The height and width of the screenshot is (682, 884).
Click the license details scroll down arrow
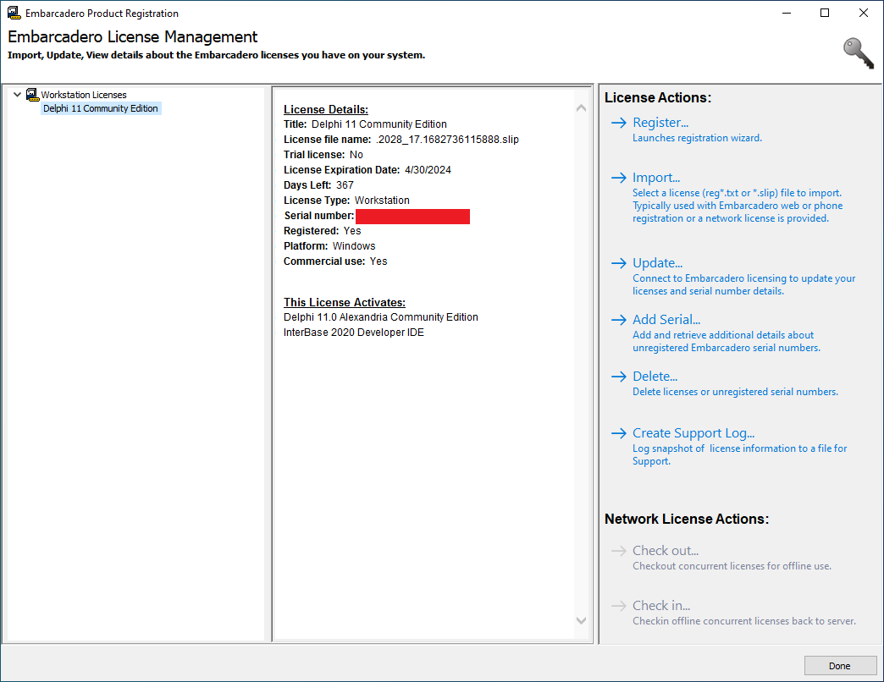[x=581, y=620]
